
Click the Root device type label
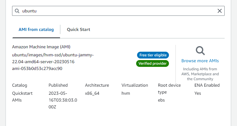(169, 89)
